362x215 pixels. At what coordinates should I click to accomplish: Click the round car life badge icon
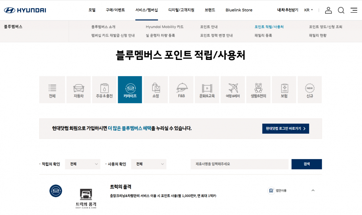[55, 191]
